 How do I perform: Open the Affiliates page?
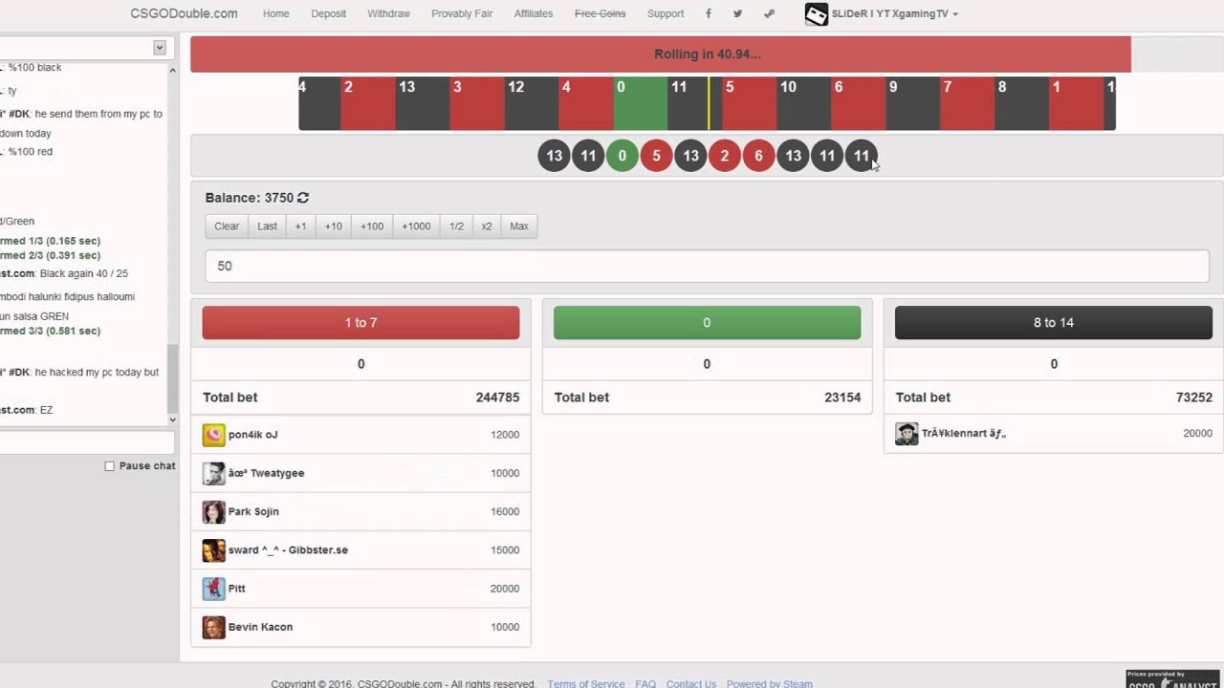point(534,13)
